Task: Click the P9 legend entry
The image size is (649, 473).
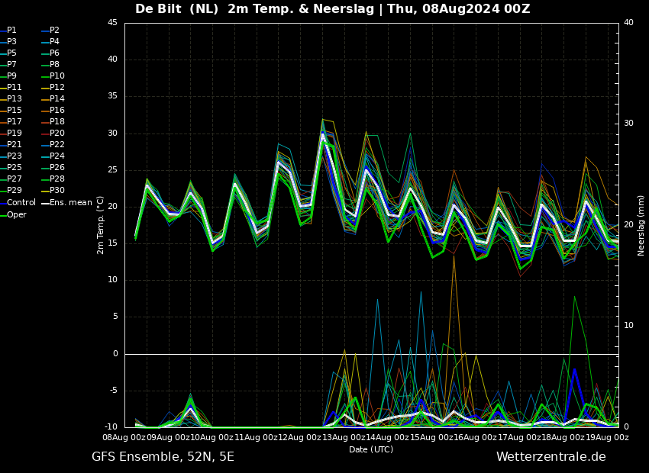Action: pos(8,76)
